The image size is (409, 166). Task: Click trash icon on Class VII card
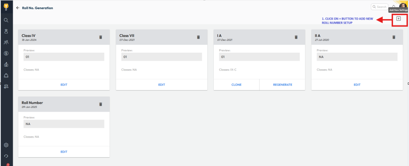198,37
